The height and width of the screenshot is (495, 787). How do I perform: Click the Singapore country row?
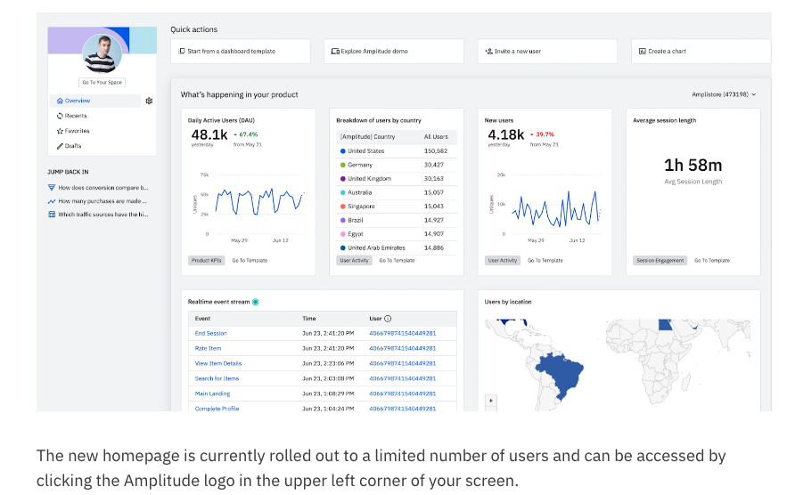(x=397, y=207)
